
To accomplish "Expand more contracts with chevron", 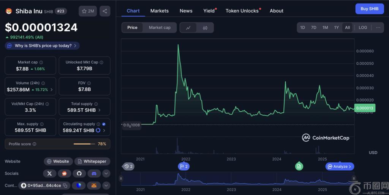I will pyautogui.click(x=106, y=186).
